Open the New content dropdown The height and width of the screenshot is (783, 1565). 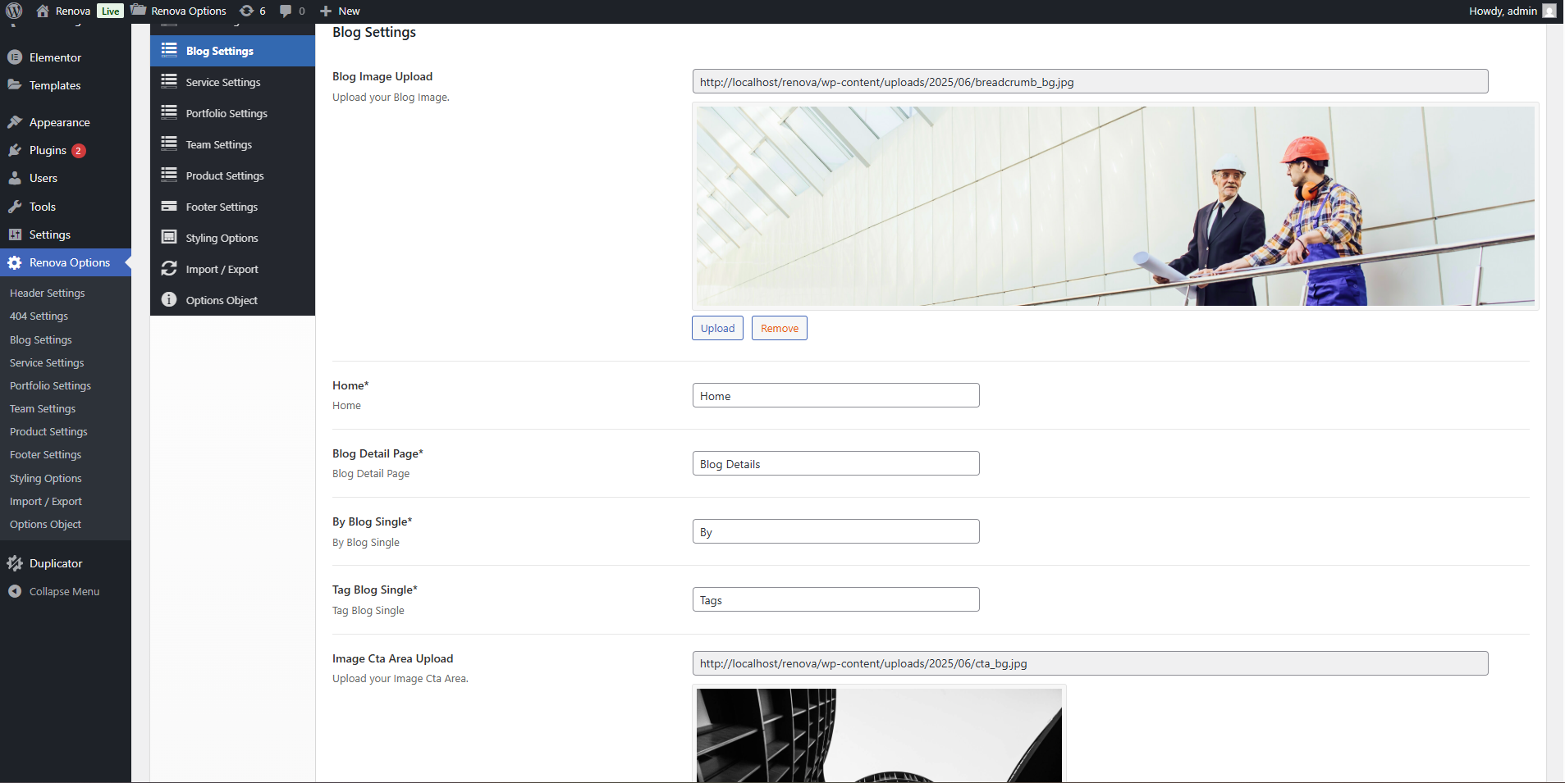point(340,11)
